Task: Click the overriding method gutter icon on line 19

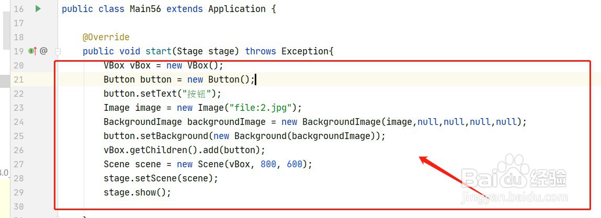Action: coord(33,51)
